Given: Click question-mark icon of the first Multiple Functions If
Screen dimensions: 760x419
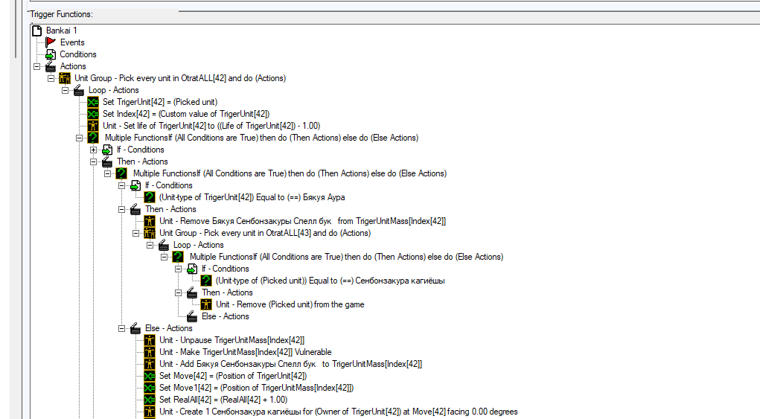Looking at the screenshot, I should [x=92, y=138].
